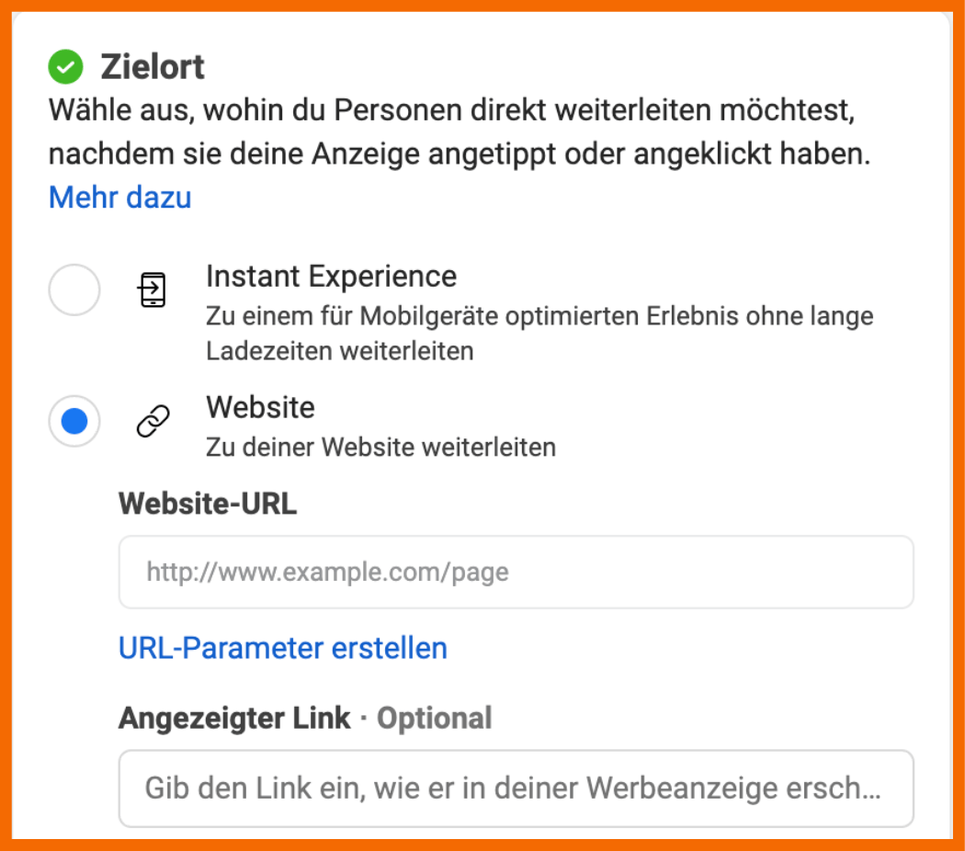The width and height of the screenshot is (965, 851).
Task: Click the Website-URL field label
Action: 207,504
